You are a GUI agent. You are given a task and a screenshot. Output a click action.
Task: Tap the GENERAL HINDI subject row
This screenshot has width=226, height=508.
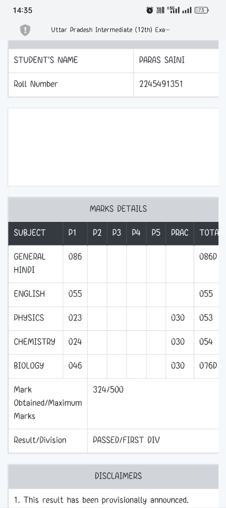(x=113, y=264)
